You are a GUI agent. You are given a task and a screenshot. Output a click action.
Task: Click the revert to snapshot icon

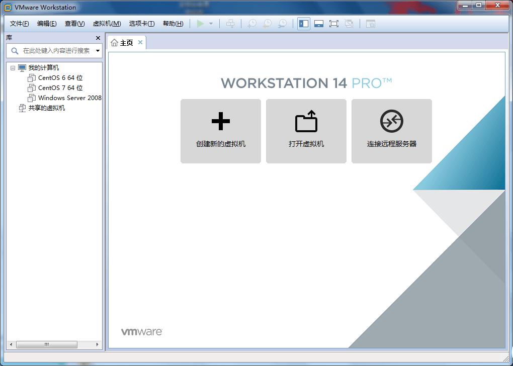click(x=267, y=24)
